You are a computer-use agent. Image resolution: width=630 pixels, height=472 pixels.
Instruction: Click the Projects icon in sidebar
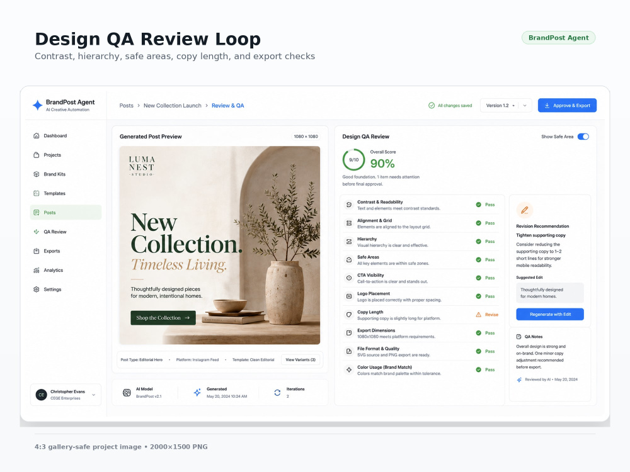coord(36,155)
